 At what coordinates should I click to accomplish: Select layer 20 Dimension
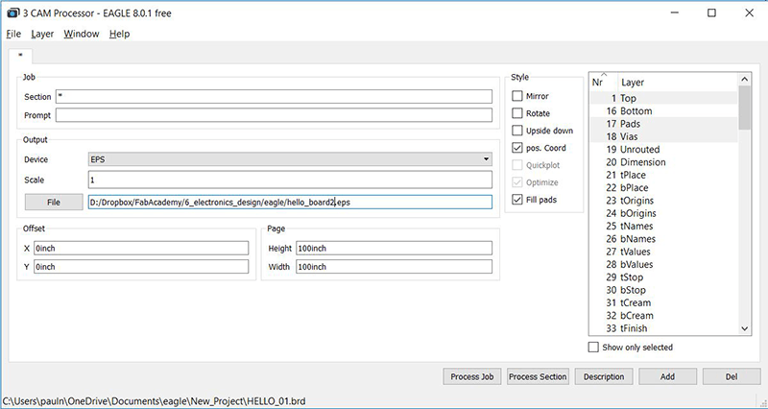(664, 161)
